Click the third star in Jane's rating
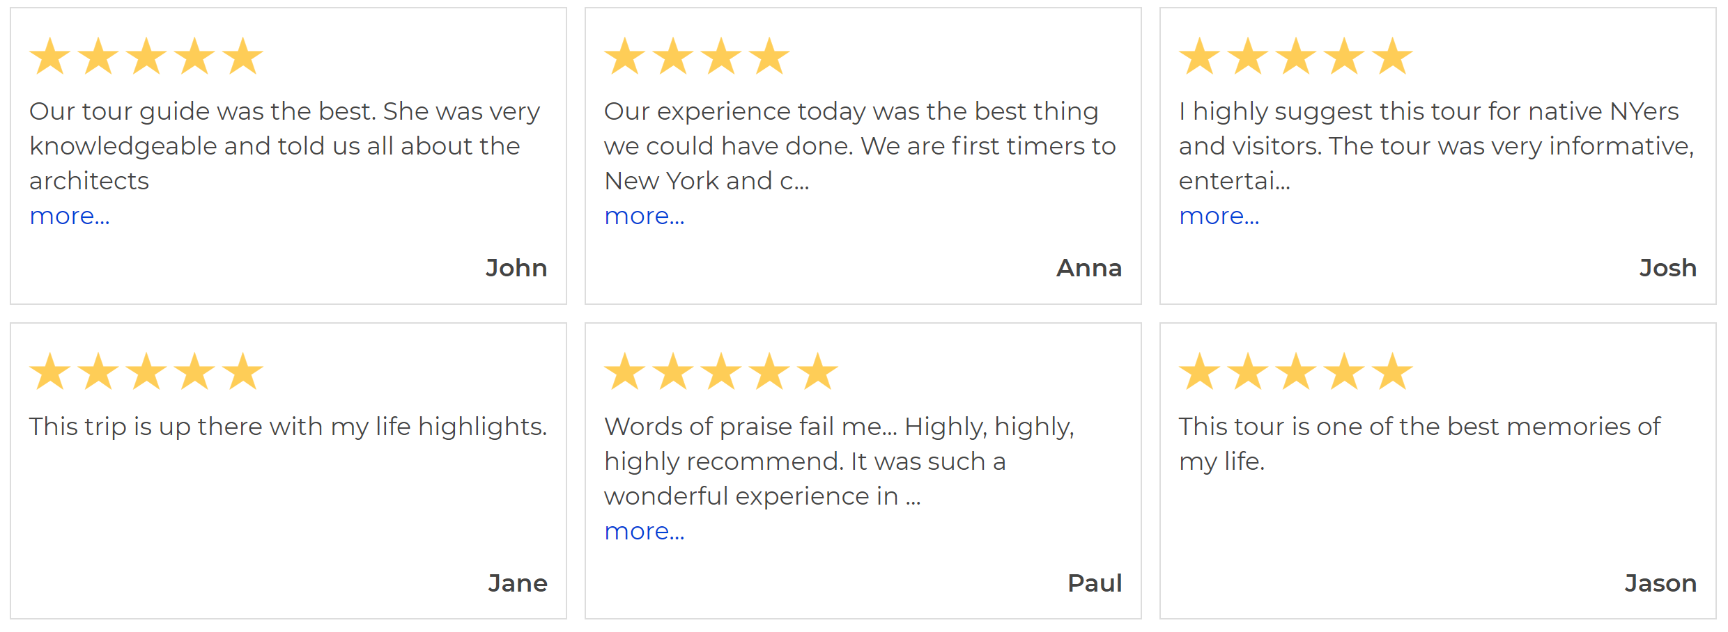Viewport: 1728px width, 632px height. click(x=146, y=372)
